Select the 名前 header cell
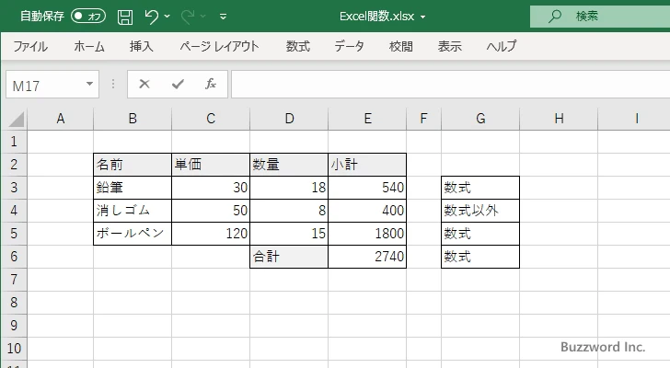670x368 pixels. [x=133, y=165]
